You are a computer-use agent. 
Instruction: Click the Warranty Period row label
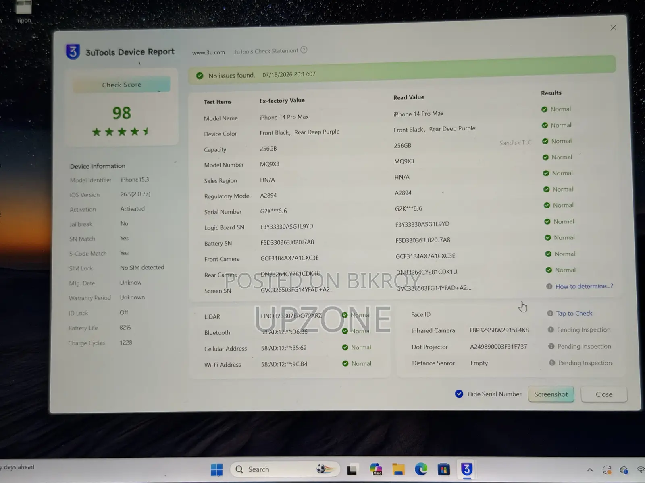pyautogui.click(x=89, y=298)
